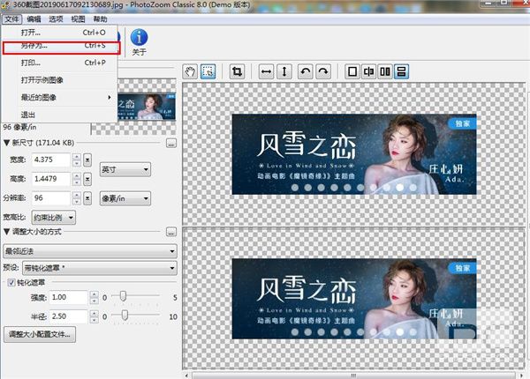Open the 编辑 menu

click(34, 18)
